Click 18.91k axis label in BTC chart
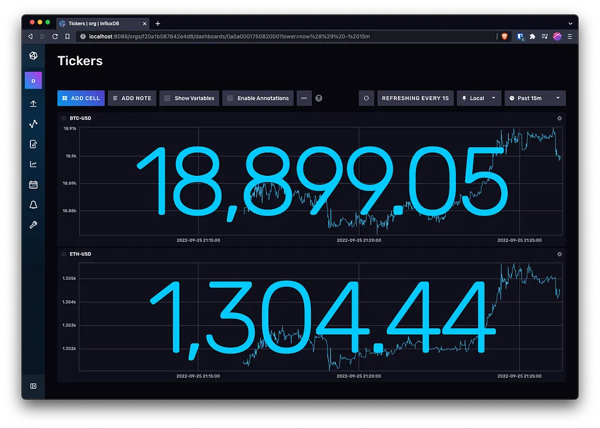Screen dimensions: 600x428 (x=70, y=128)
